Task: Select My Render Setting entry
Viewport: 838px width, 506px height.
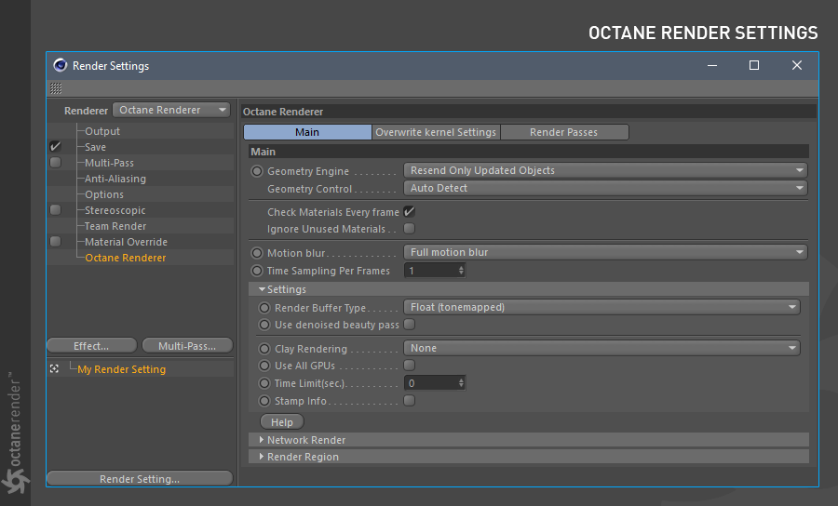Action: pyautogui.click(x=121, y=369)
